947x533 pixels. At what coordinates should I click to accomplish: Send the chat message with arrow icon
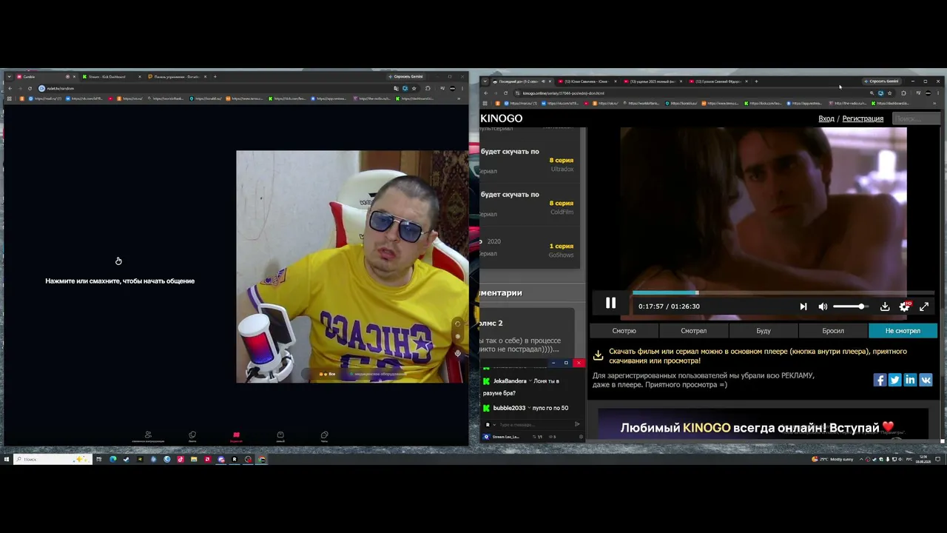click(578, 425)
